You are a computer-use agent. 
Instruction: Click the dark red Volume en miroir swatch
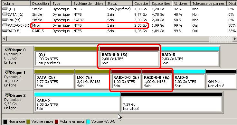pyautogui.click(x=57, y=121)
